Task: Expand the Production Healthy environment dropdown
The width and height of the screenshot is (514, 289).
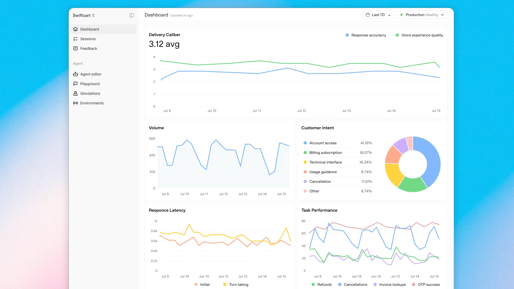Action: (422, 15)
